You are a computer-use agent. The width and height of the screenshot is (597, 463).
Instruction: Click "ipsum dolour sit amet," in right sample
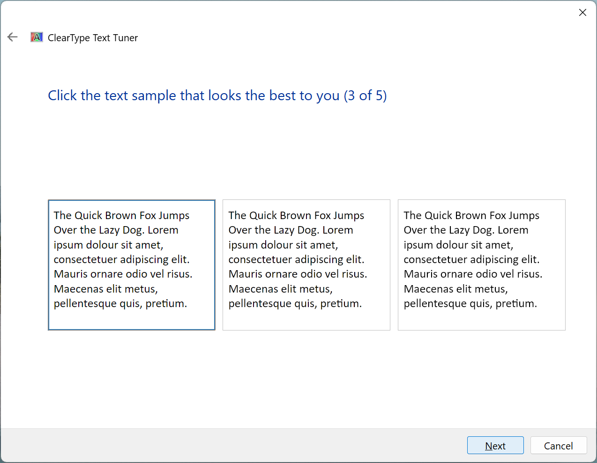[458, 245]
